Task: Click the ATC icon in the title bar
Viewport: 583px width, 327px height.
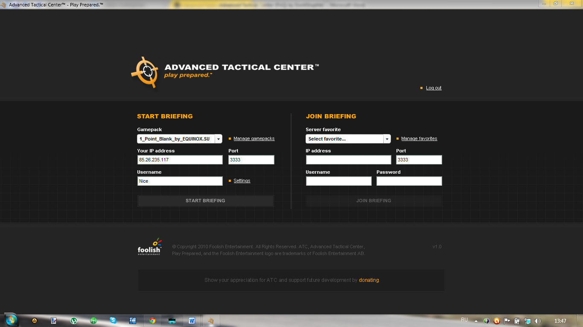Action: [x=3, y=5]
